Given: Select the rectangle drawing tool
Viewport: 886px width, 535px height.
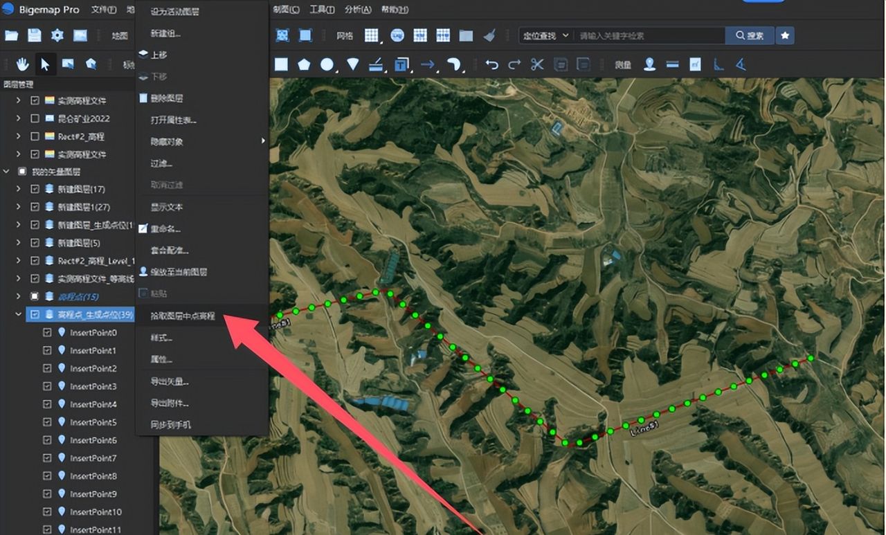Looking at the screenshot, I should [x=281, y=64].
